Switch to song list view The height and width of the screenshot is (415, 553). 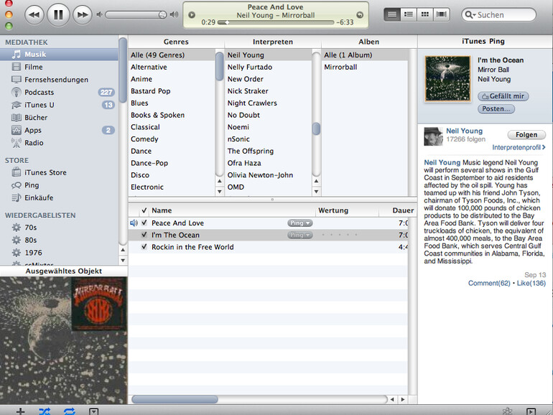[392, 14]
